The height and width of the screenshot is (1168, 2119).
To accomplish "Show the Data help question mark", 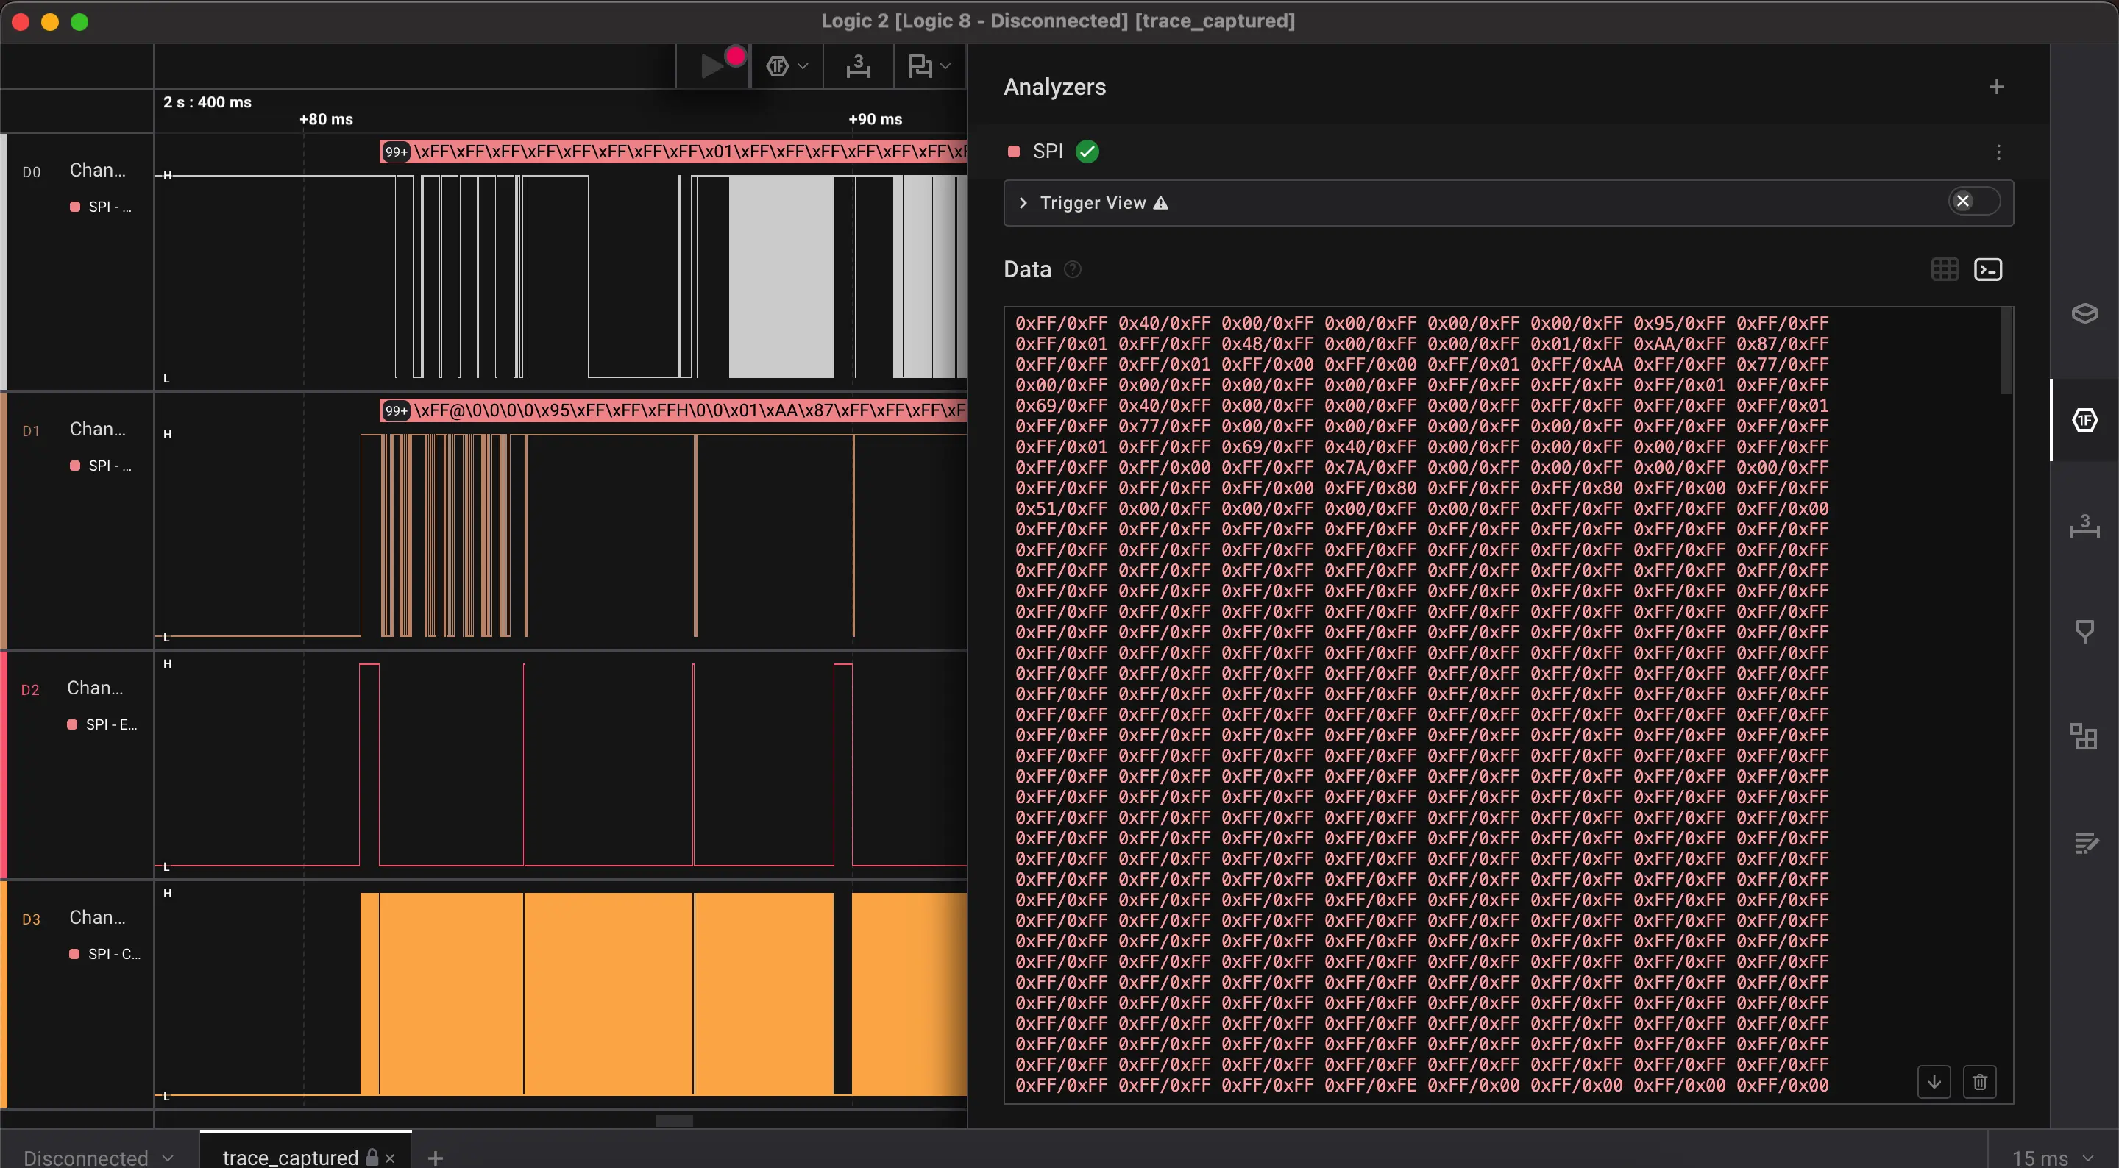I will click(1073, 269).
